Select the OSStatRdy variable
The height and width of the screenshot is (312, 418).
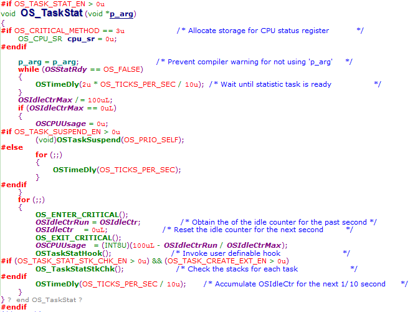coord(66,69)
